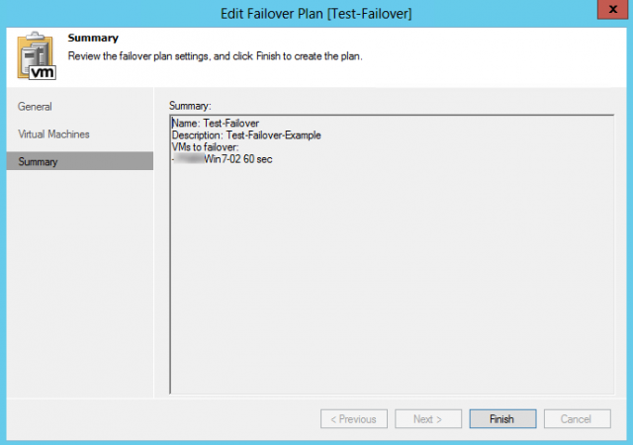633x445 pixels.
Task: Click the Next button
Action: (427, 419)
